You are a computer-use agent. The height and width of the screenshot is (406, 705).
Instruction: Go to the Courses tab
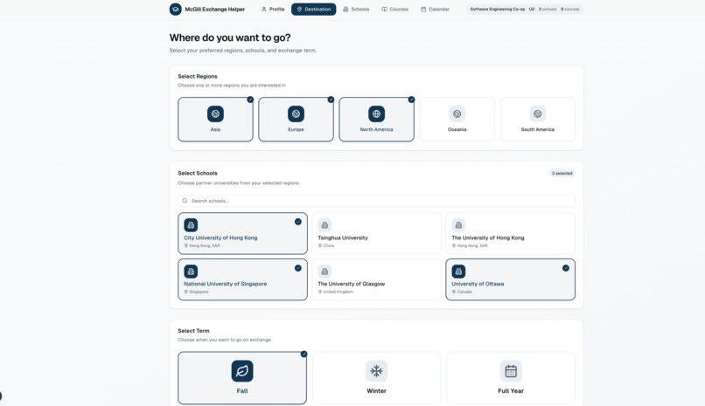pos(394,9)
